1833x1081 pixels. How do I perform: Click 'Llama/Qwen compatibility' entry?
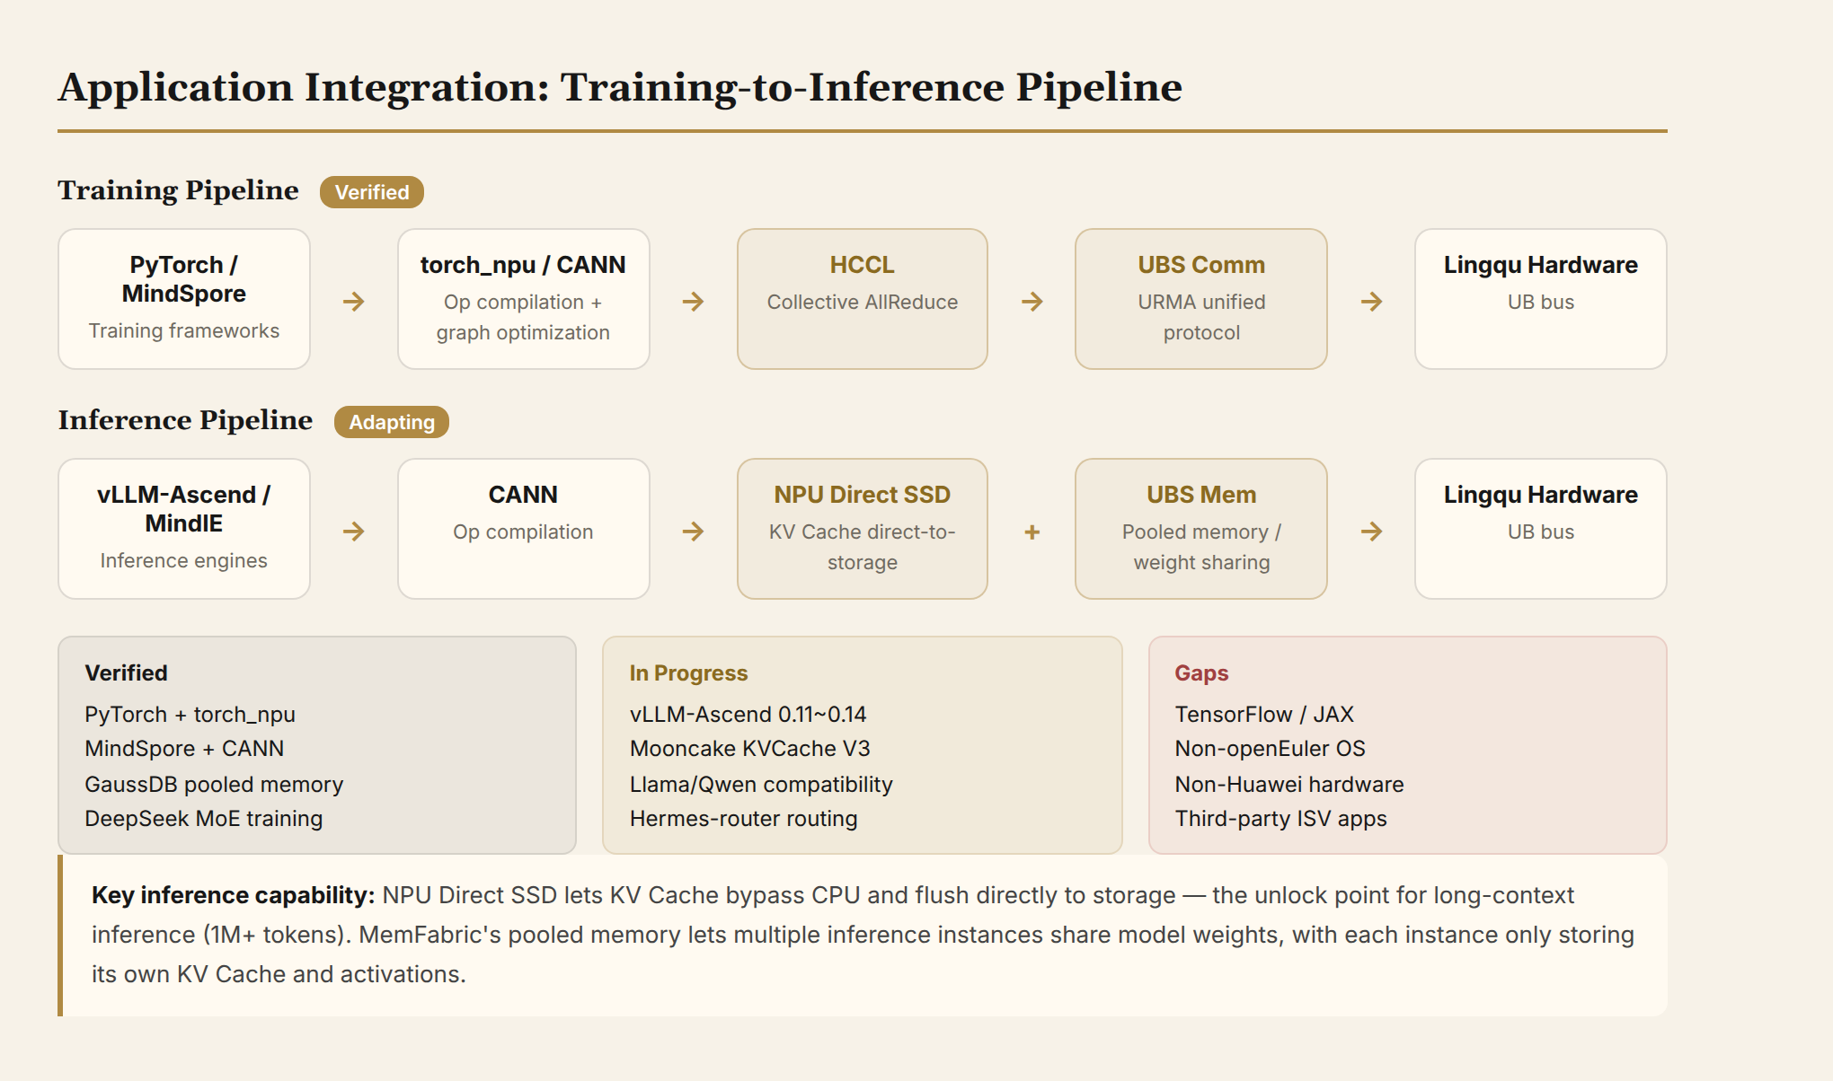(x=761, y=785)
